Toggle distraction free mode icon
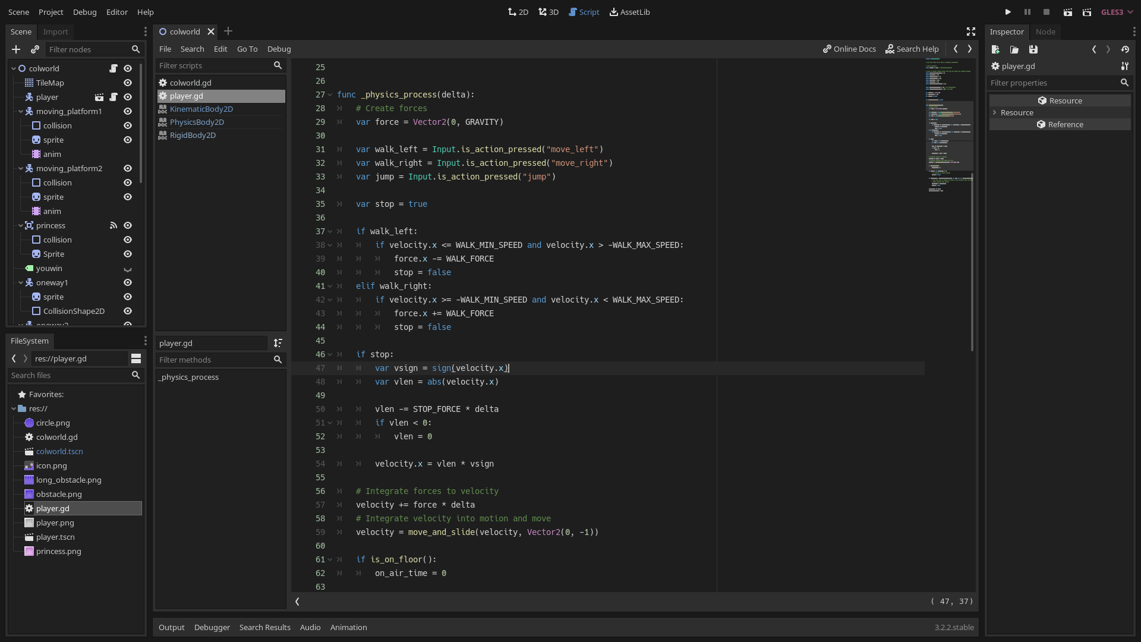Screen dimensions: 1141x642 point(971,32)
